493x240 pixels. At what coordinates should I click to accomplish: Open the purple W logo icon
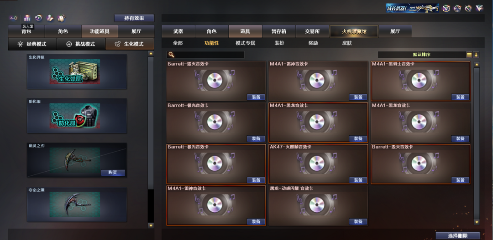[x=479, y=9]
